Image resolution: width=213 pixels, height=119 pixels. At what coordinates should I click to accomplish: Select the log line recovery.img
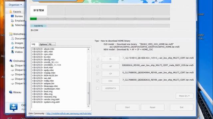click(x=44, y=97)
